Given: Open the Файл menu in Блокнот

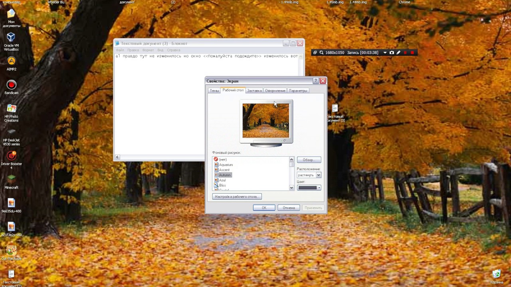Looking at the screenshot, I should pyautogui.click(x=120, y=50).
